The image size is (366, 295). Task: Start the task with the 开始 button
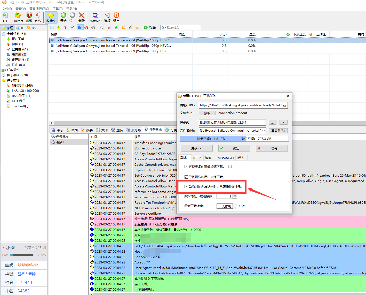(x=63, y=17)
